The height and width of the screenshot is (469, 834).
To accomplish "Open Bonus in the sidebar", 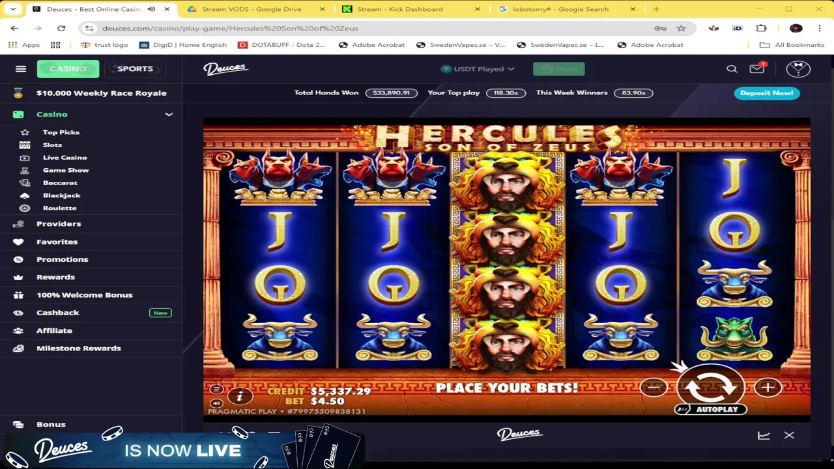I will pos(51,424).
